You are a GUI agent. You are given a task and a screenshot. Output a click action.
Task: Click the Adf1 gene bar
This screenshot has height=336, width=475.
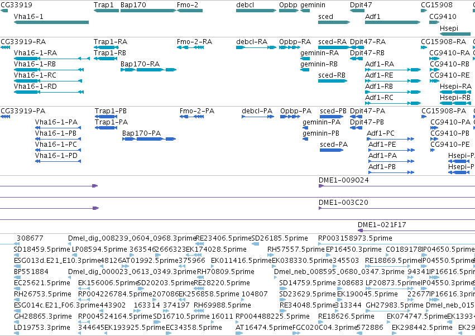point(393,22)
